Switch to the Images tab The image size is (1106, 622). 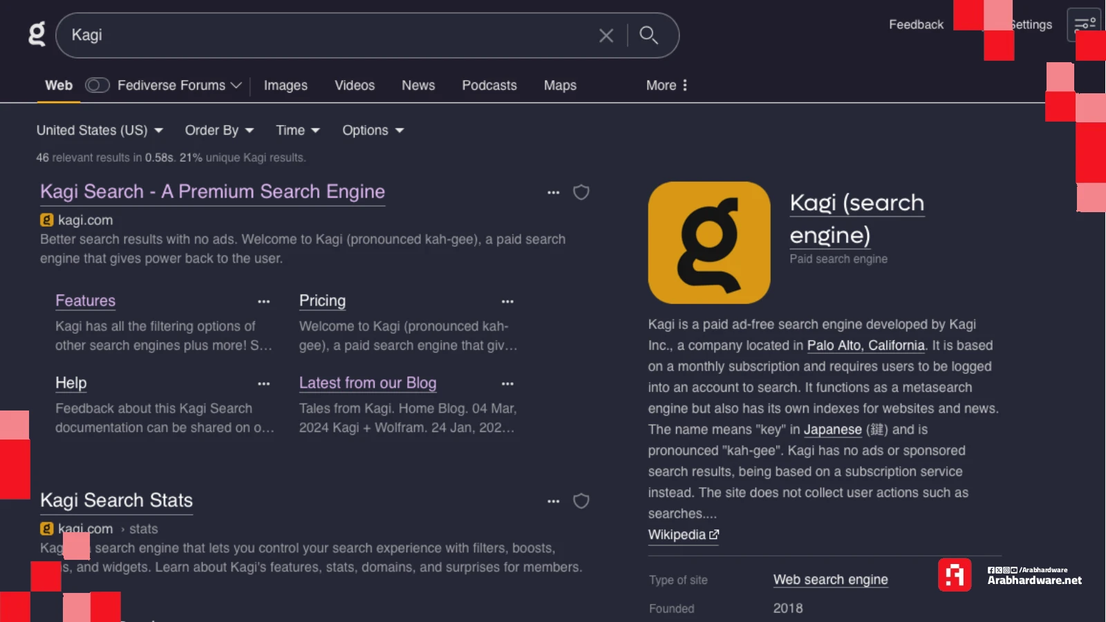285,85
